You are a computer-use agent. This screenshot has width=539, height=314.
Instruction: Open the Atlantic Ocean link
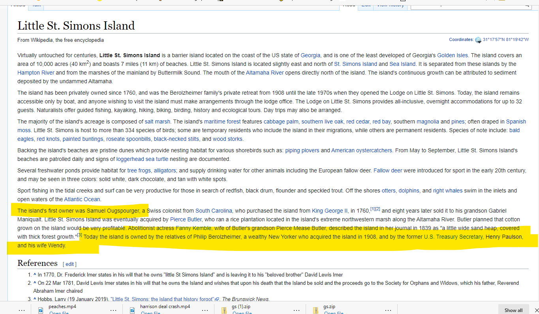(x=82, y=199)
